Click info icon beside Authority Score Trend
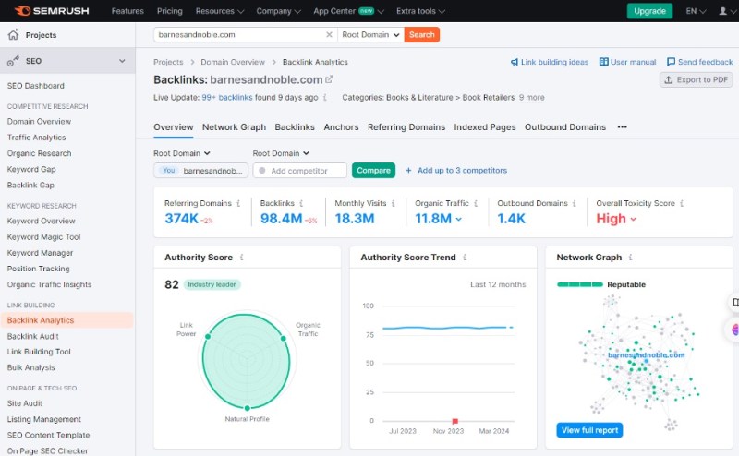The image size is (739, 456). [x=465, y=258]
